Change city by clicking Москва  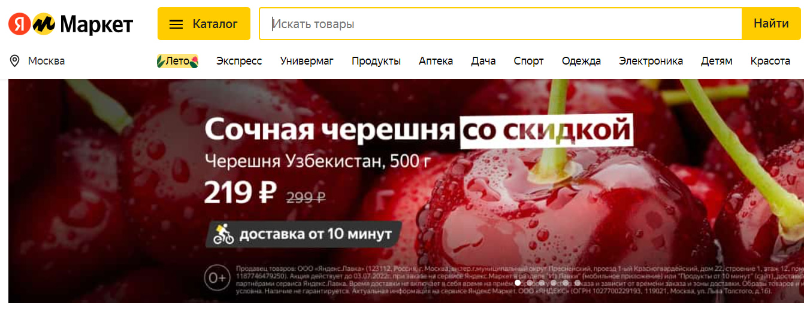tap(47, 60)
